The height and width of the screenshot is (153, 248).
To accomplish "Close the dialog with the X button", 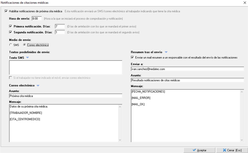I will click(245, 3).
